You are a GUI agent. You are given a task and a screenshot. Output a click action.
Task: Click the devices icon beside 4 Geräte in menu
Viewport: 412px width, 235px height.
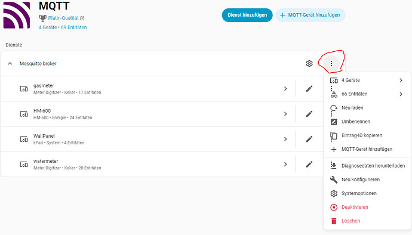pyautogui.click(x=334, y=81)
